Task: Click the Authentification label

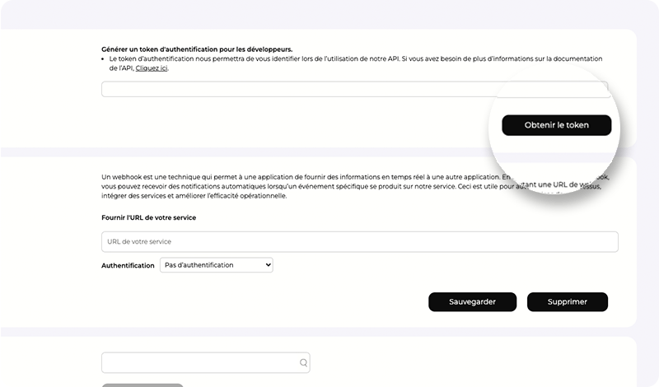Action: click(x=128, y=266)
